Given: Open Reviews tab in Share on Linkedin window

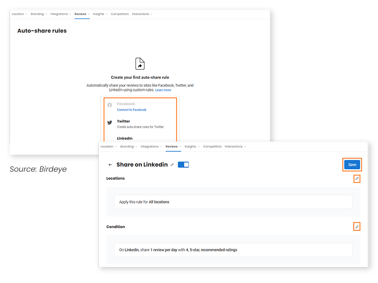Looking at the screenshot, I should [x=173, y=146].
